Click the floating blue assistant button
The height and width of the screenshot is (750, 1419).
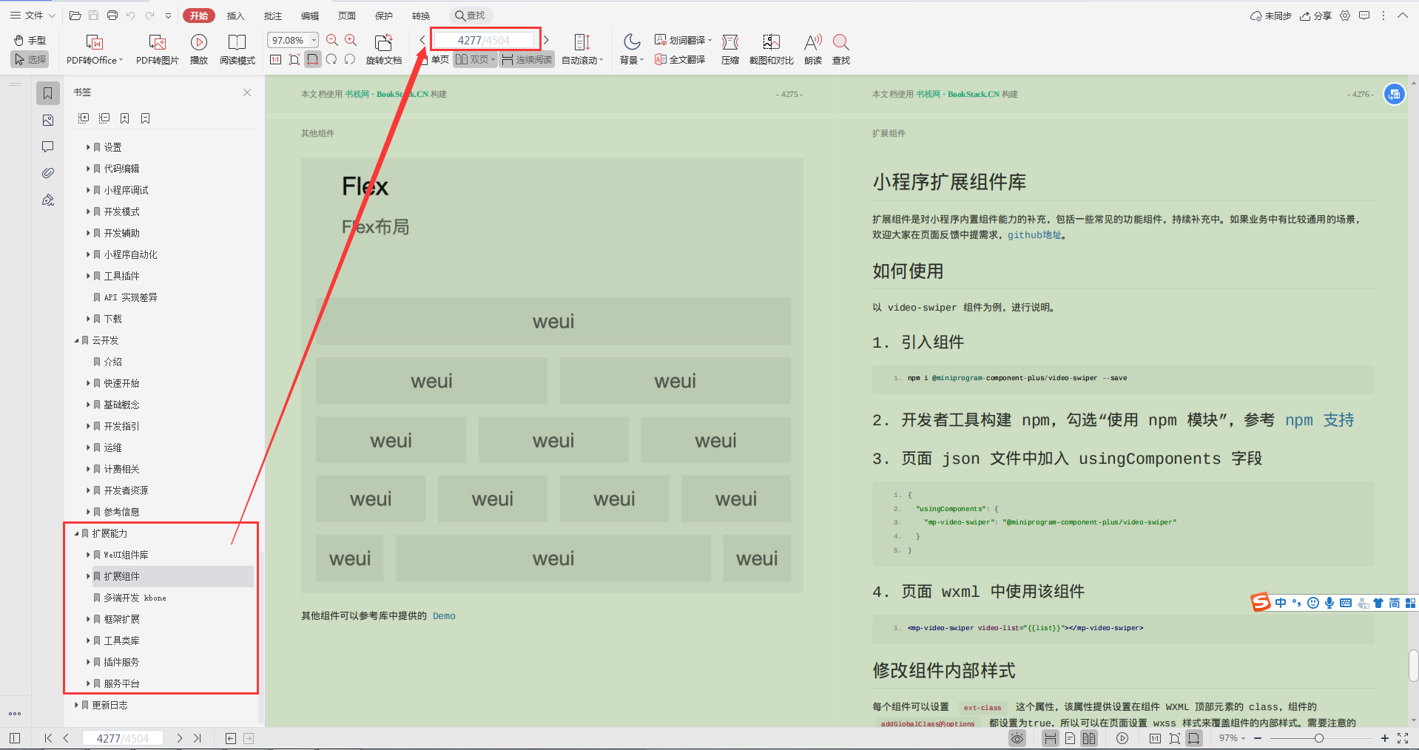[x=1395, y=94]
